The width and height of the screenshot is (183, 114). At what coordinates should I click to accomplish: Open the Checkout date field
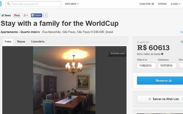tap(167, 66)
